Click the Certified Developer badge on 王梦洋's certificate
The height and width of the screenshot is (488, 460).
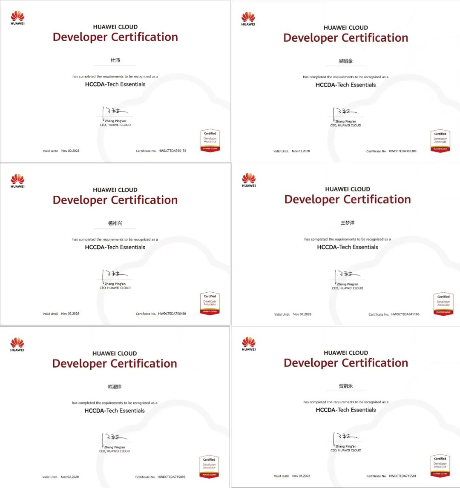coord(443,304)
